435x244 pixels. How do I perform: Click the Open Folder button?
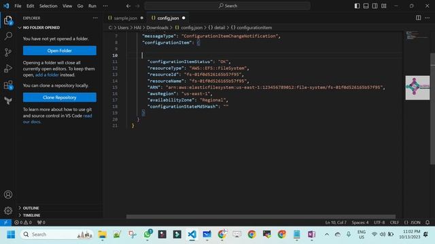point(60,51)
